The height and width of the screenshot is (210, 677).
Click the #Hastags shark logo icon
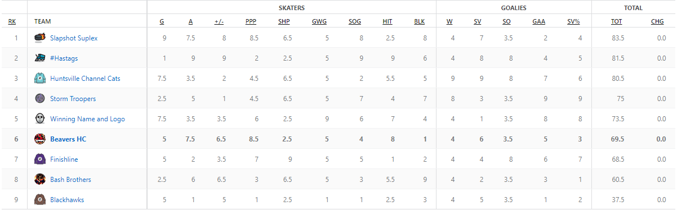point(39,58)
